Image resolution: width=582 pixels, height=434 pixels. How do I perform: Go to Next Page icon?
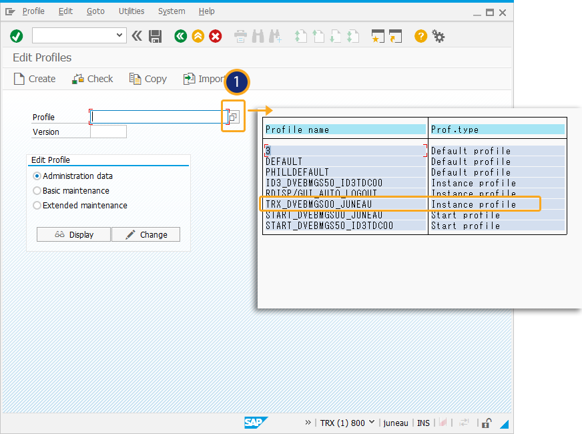tap(335, 36)
